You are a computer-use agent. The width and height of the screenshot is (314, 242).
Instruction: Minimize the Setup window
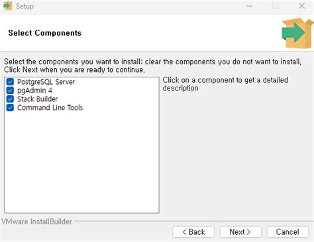coord(250,6)
